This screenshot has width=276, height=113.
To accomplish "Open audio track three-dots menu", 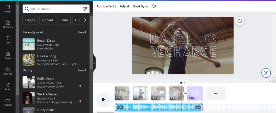I will coord(198,107).
